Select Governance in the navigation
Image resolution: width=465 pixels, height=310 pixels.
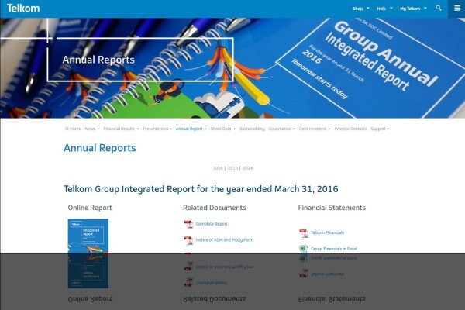(280, 129)
